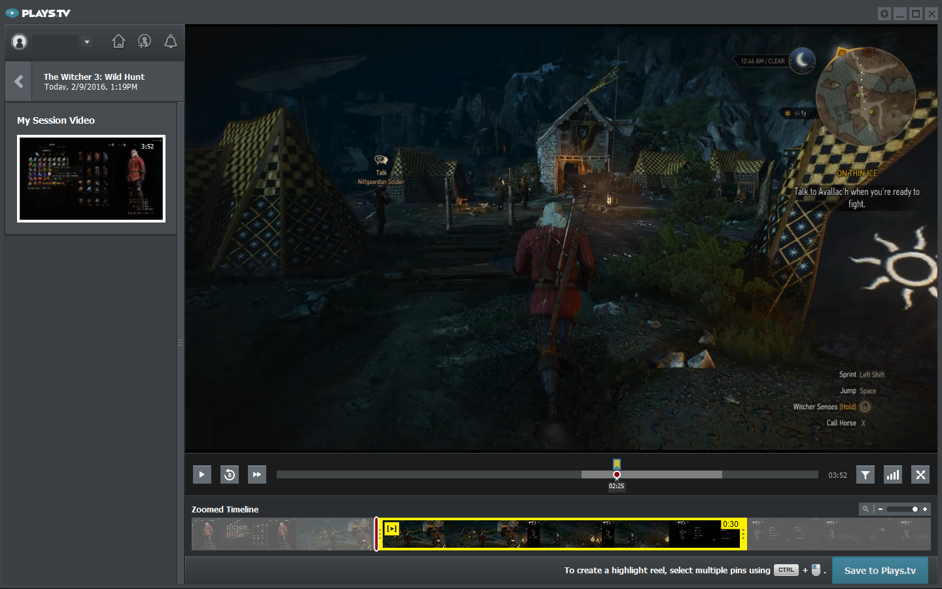The height and width of the screenshot is (589, 942).
Task: Click the yellow highlighted clip in zoomed timeline
Action: (563, 534)
